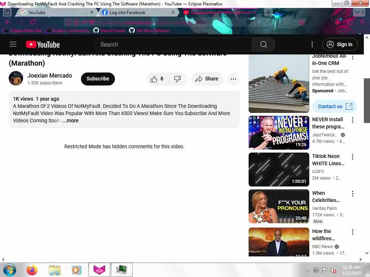This screenshot has width=370, height=277.
Task: Open the browser application menu
Action: 362,22
